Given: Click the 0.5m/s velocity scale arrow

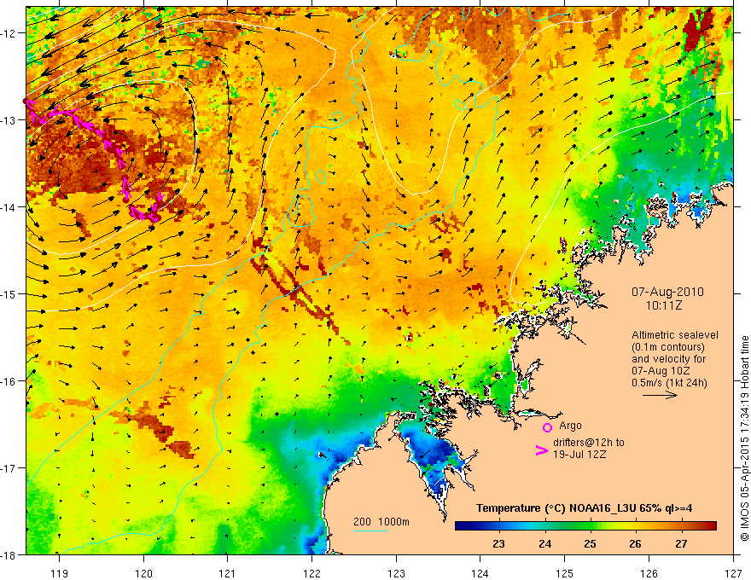Looking at the screenshot, I should (x=660, y=395).
